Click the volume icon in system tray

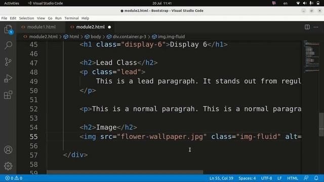[x=305, y=3]
